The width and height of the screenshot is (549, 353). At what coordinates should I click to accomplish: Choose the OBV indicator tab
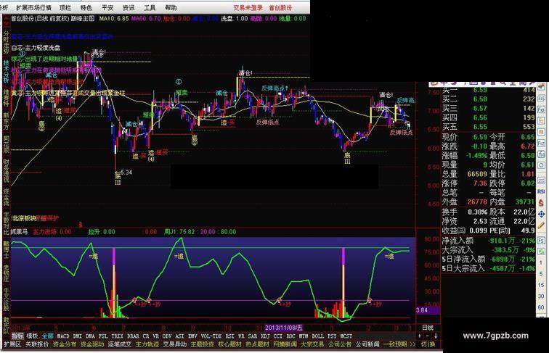pos(167,336)
